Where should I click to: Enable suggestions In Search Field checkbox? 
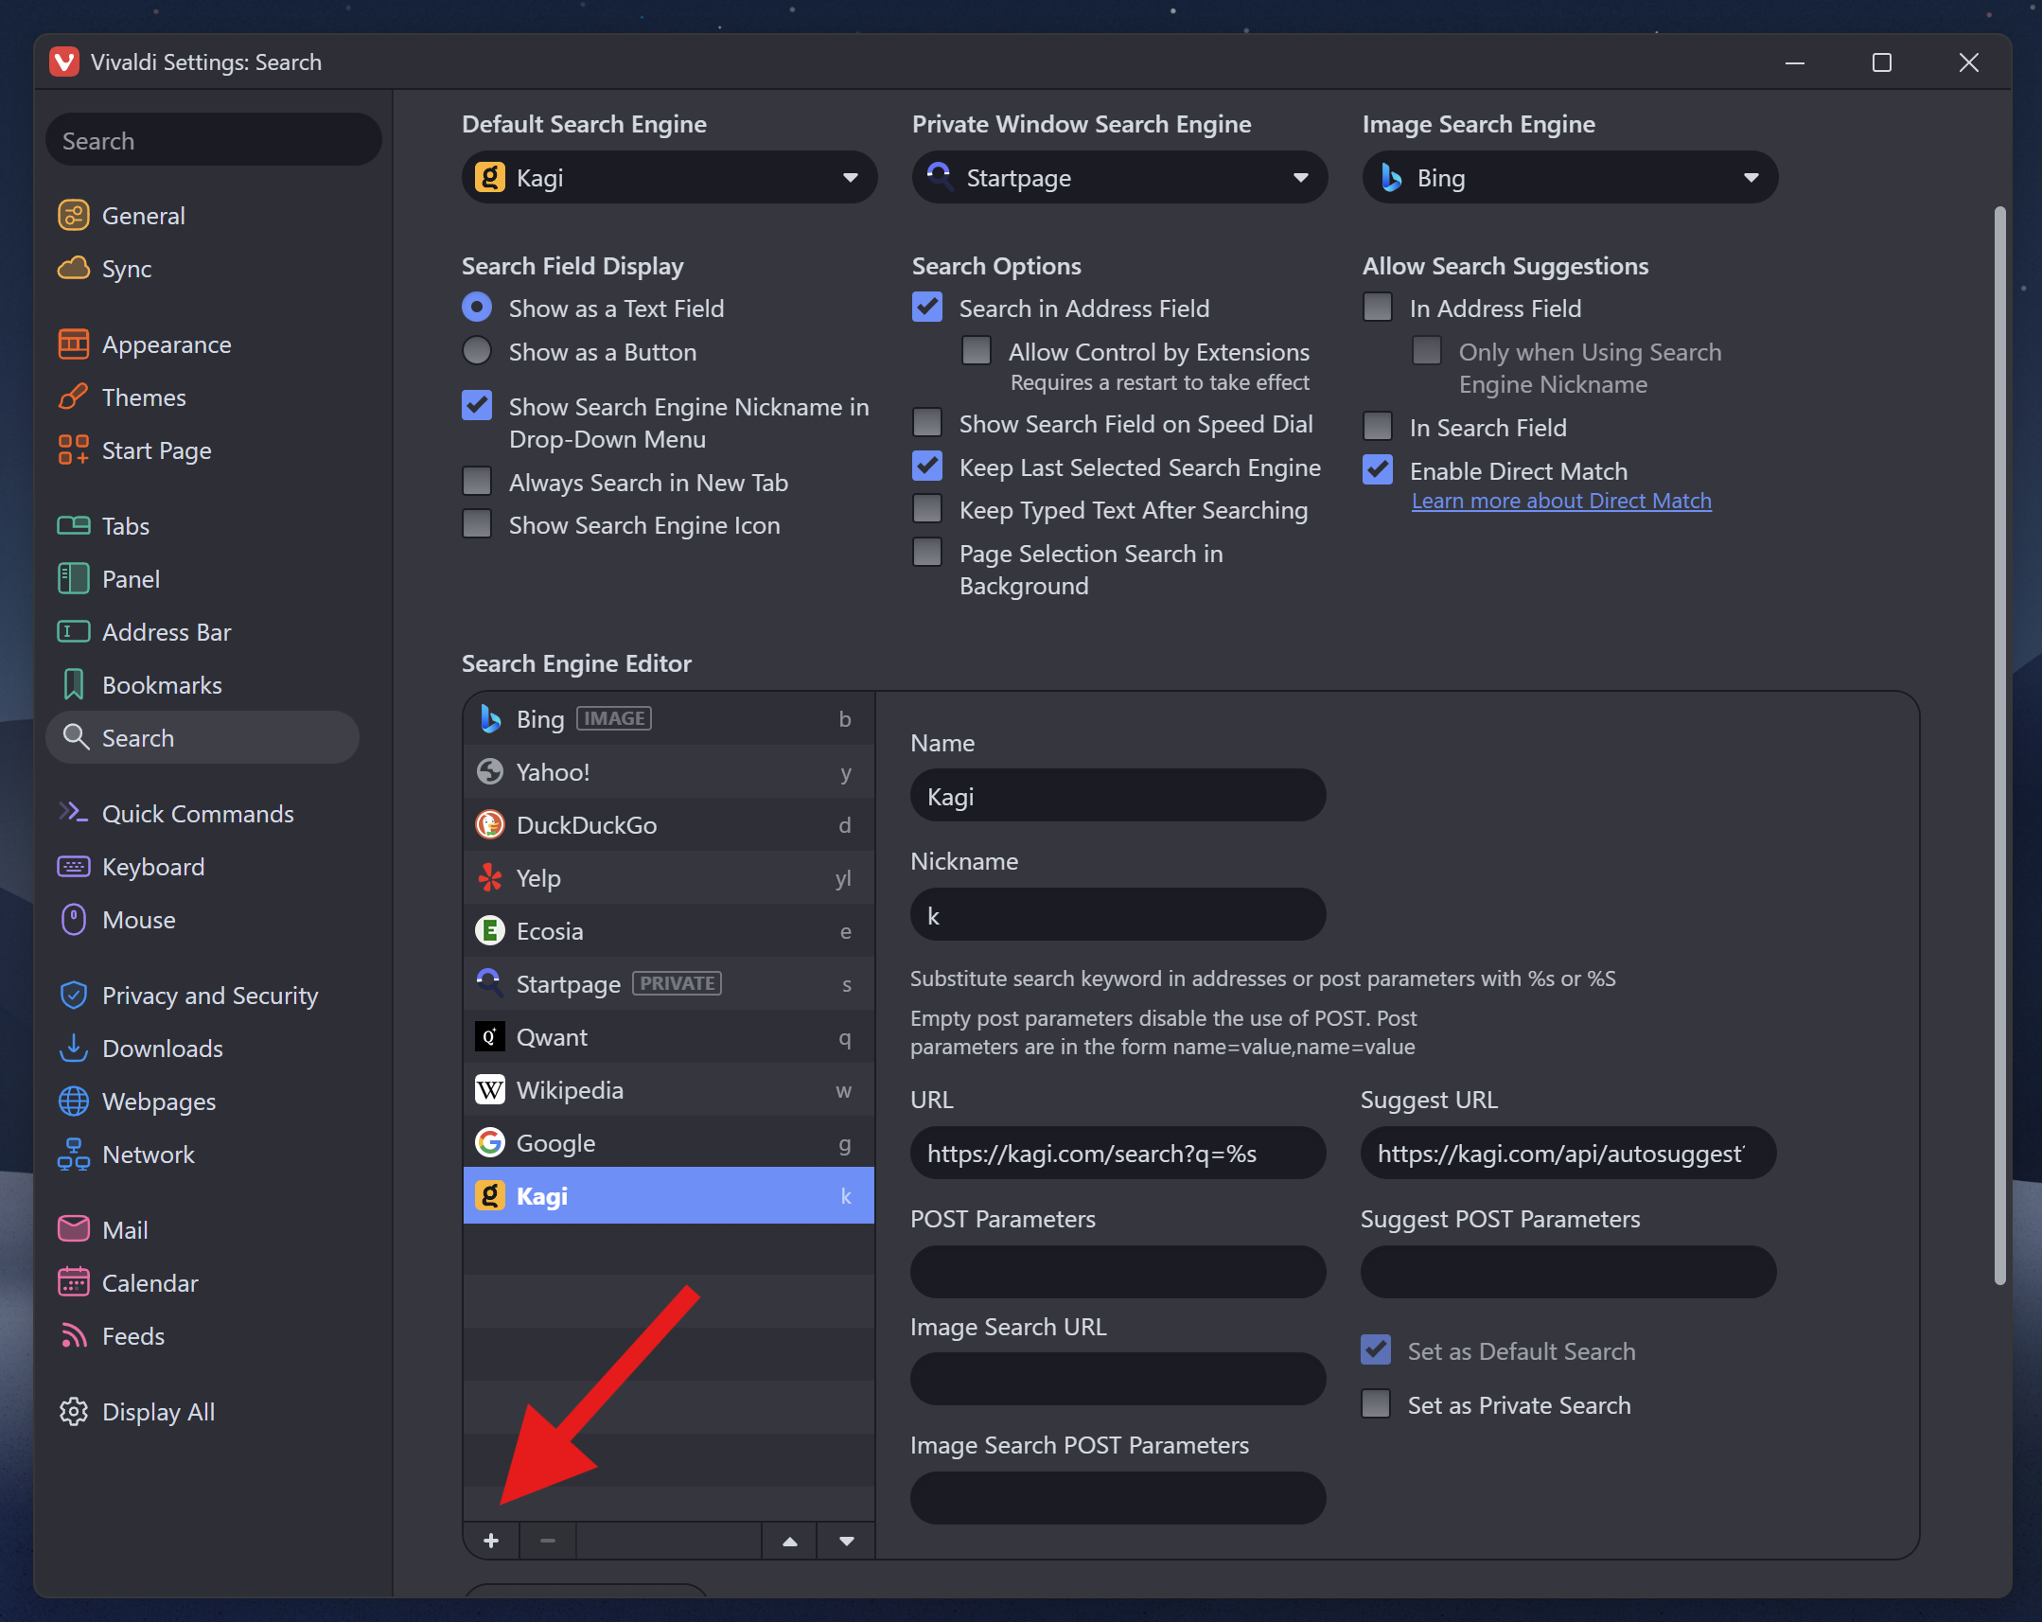pyautogui.click(x=1378, y=427)
